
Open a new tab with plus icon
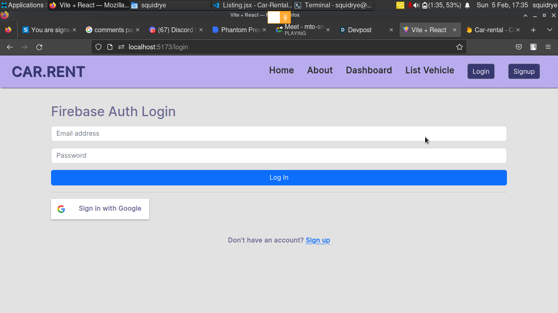pos(533,30)
